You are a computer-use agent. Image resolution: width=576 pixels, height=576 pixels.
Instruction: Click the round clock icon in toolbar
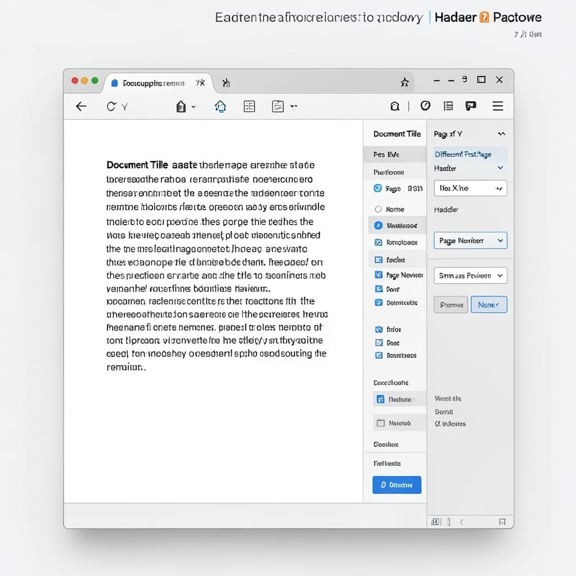pyautogui.click(x=425, y=106)
